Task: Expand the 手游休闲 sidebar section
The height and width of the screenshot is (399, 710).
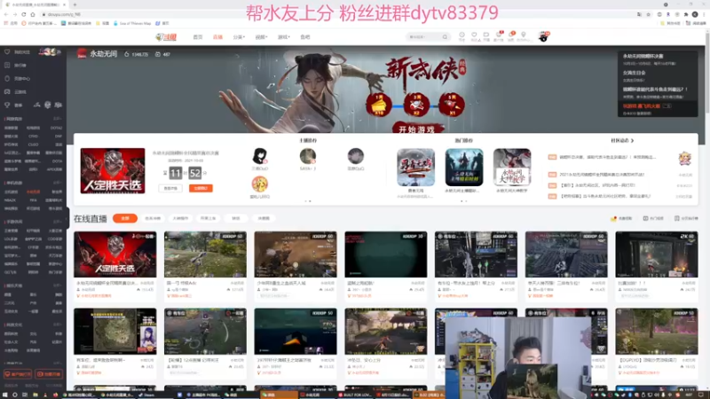Action: (58, 222)
